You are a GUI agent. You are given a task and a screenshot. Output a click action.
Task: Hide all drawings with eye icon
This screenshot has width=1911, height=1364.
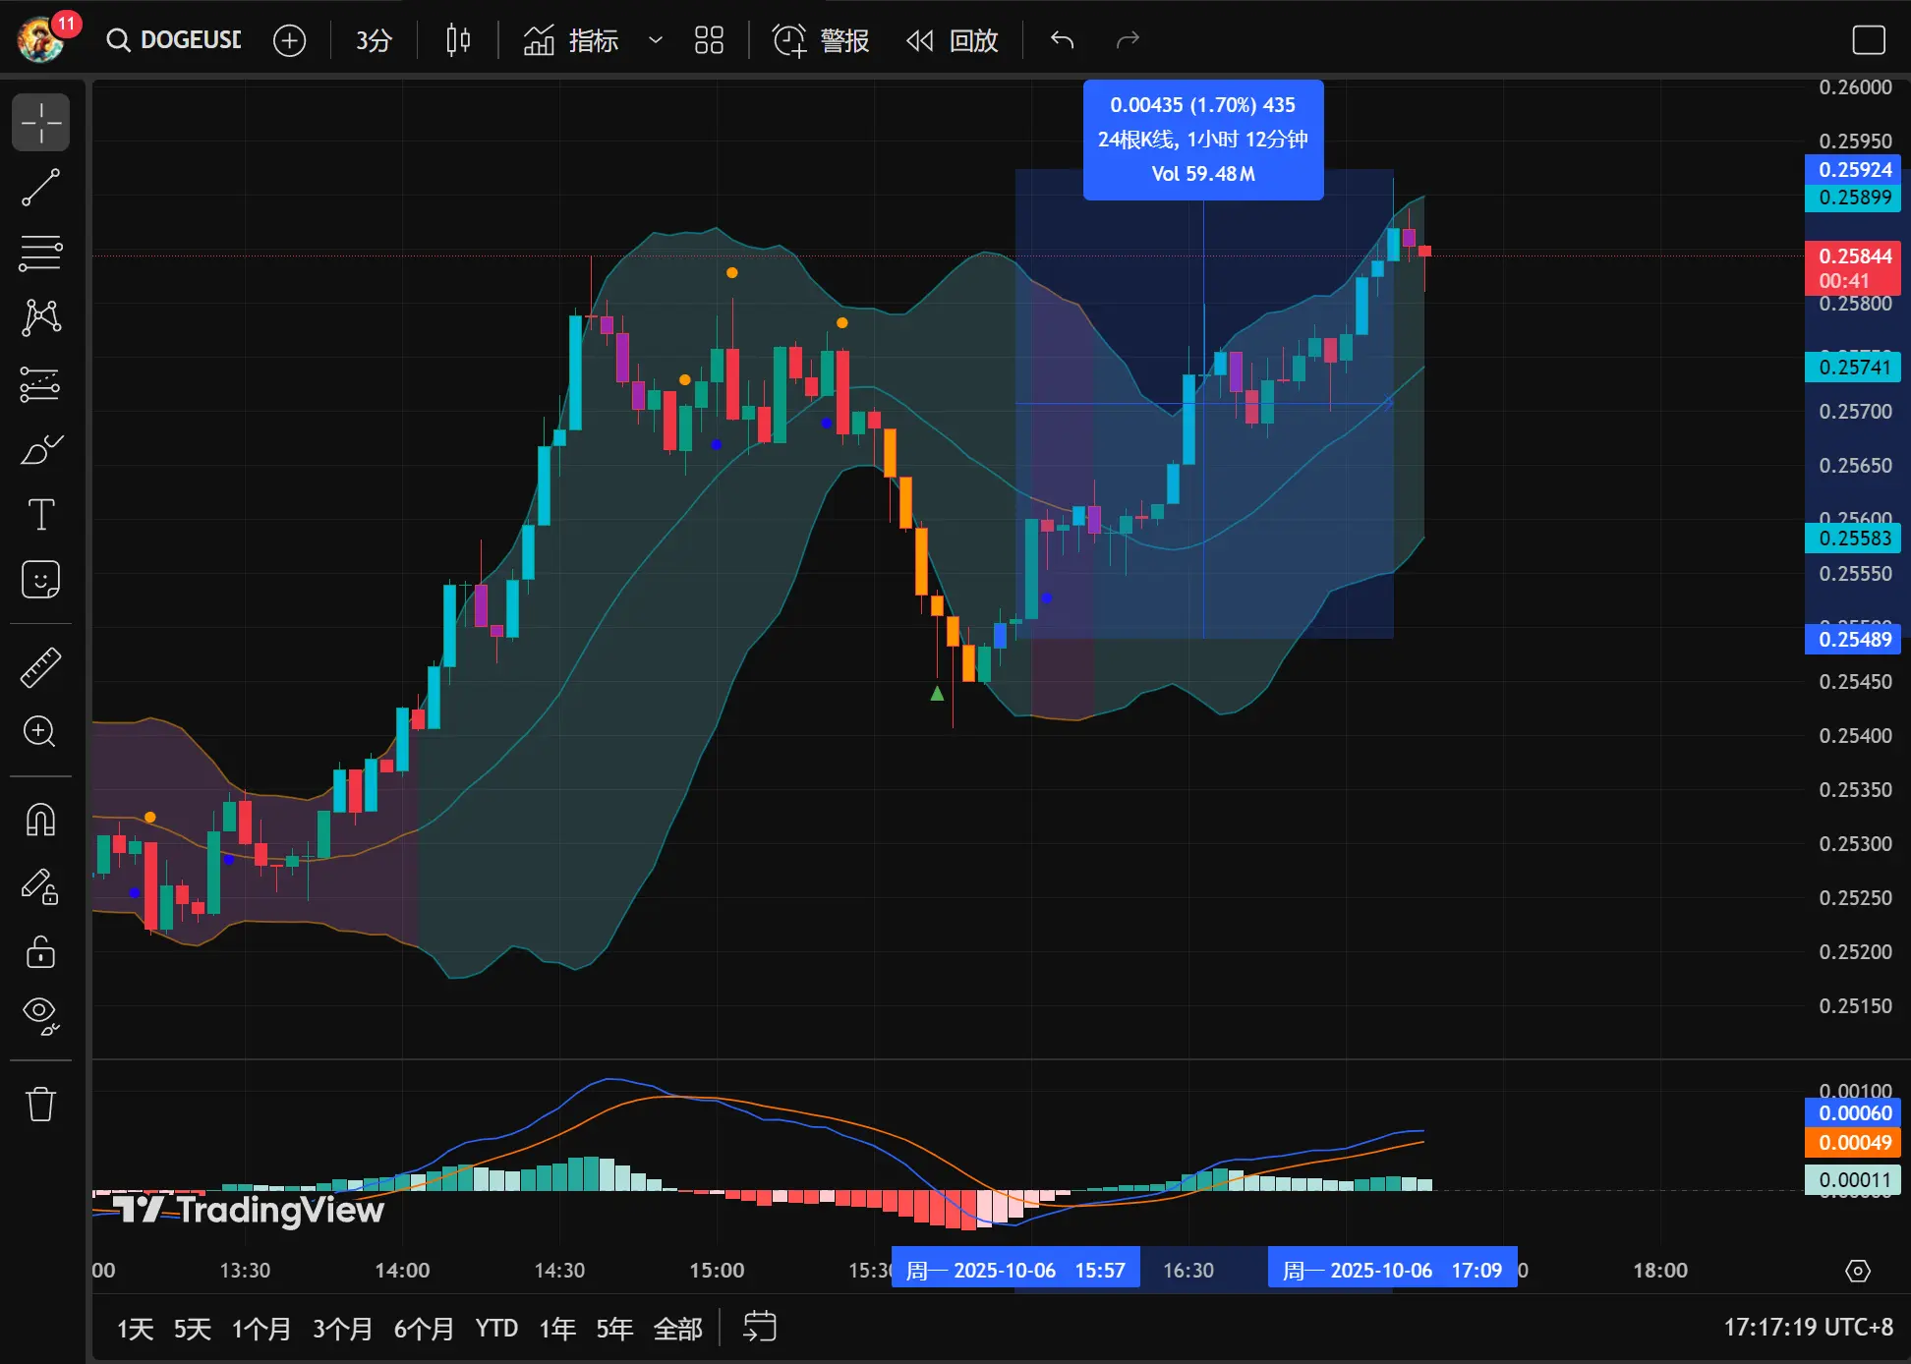pos(40,1015)
